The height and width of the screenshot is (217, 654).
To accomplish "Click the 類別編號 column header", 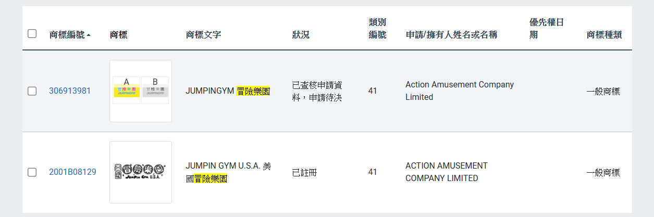I will [377, 29].
